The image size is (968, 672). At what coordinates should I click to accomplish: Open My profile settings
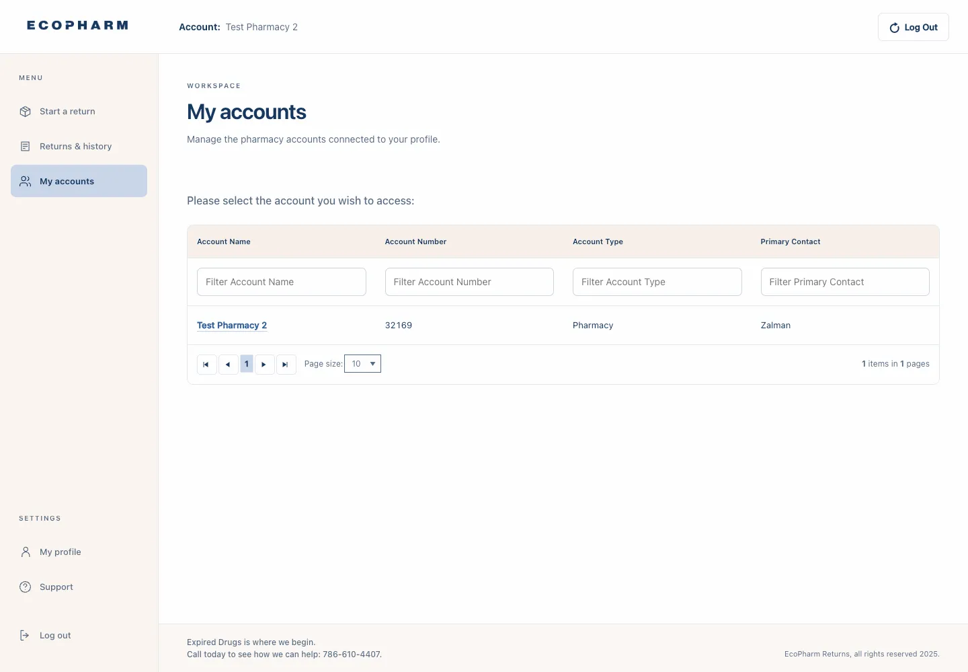[x=79, y=552]
